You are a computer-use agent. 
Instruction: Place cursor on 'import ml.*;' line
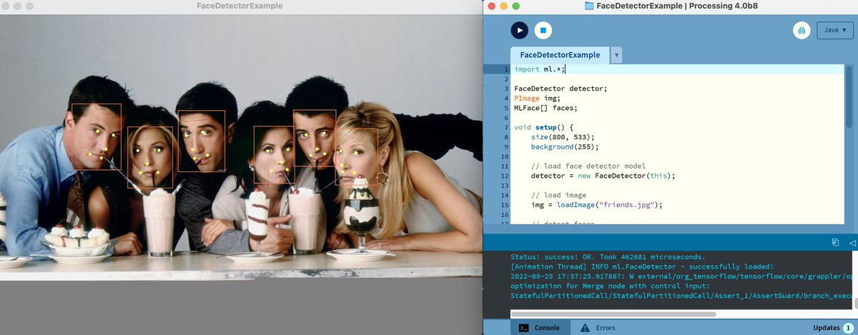[x=540, y=69]
